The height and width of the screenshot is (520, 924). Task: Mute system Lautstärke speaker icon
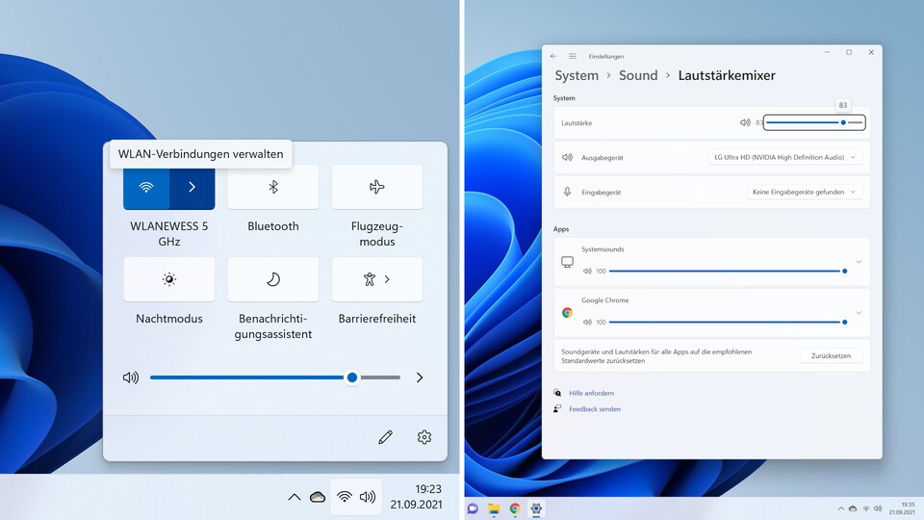[x=745, y=122]
